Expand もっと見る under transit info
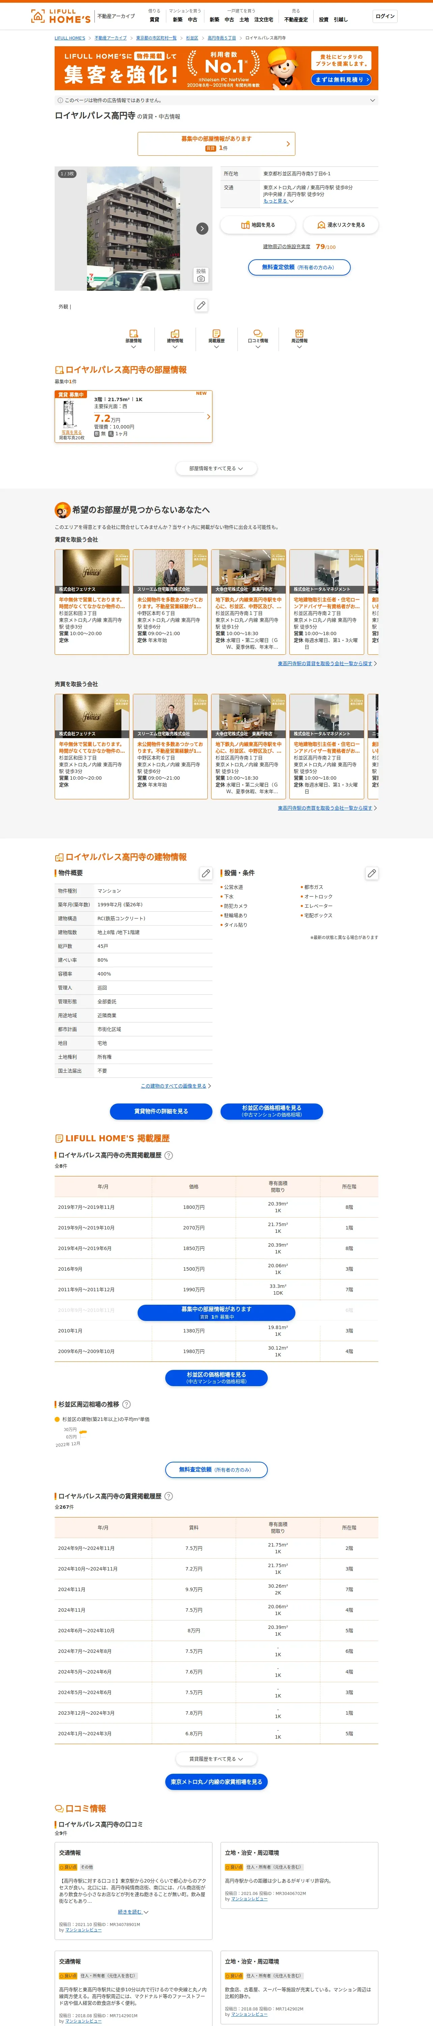The width and height of the screenshot is (433, 2026). tap(278, 201)
